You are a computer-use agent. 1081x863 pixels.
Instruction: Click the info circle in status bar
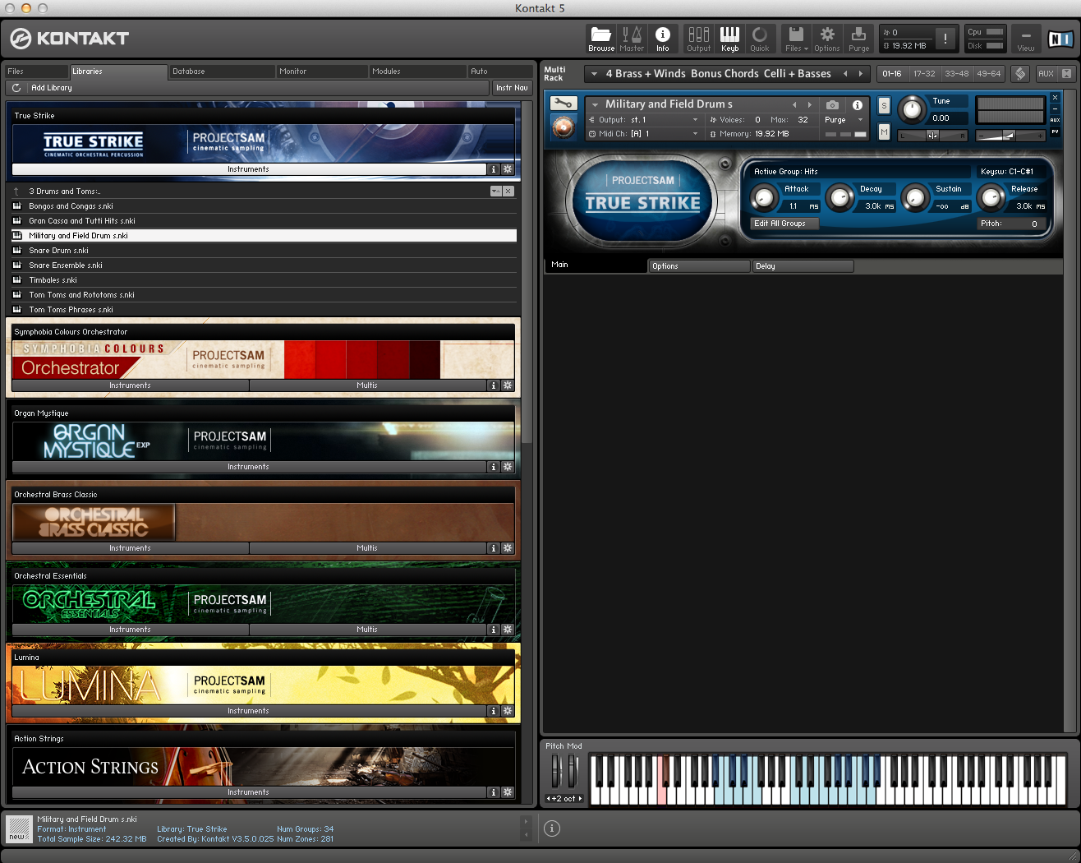click(552, 828)
